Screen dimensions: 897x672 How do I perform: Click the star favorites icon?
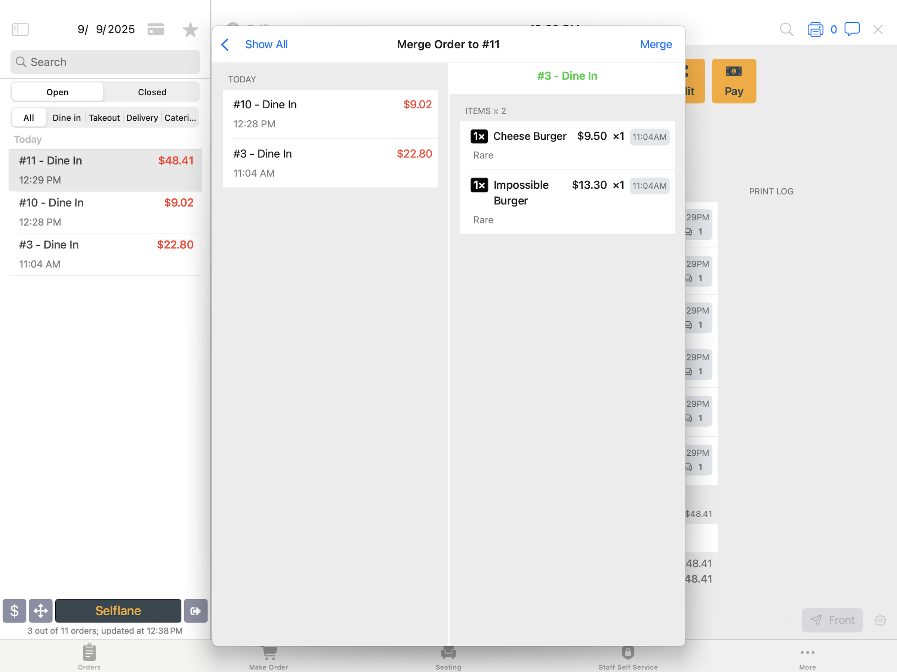pos(190,30)
